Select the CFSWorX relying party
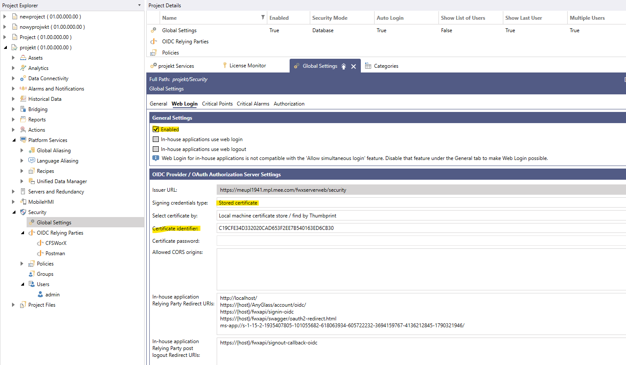Viewport: 626px width, 365px height. pos(56,243)
